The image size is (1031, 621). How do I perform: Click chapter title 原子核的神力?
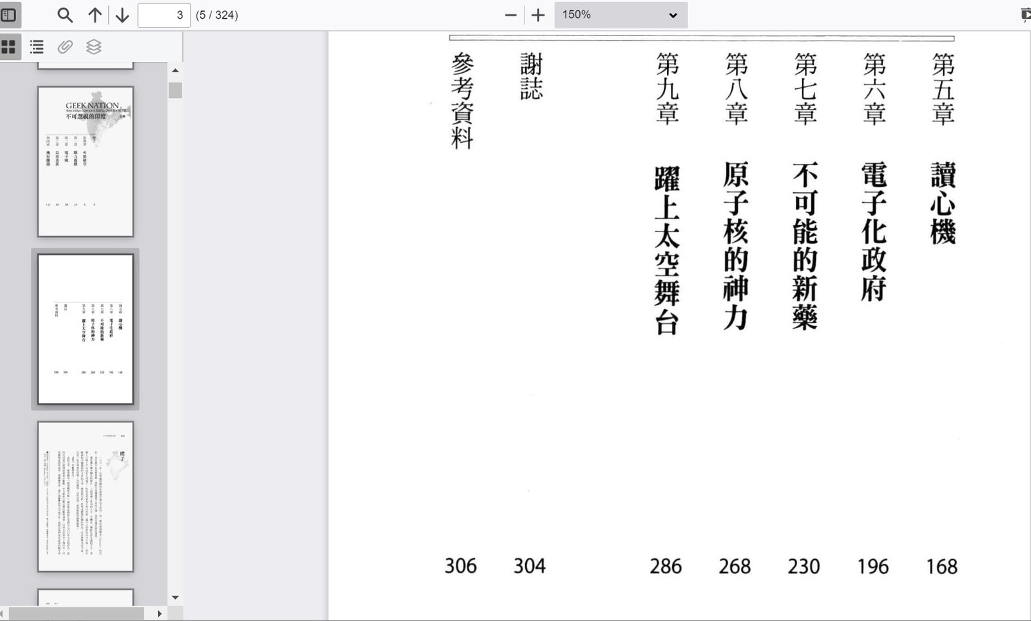pyautogui.click(x=736, y=246)
